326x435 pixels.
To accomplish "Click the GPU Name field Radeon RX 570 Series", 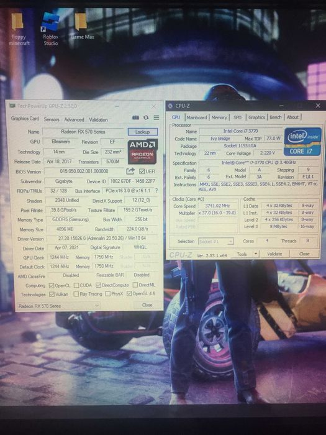I will coord(83,132).
